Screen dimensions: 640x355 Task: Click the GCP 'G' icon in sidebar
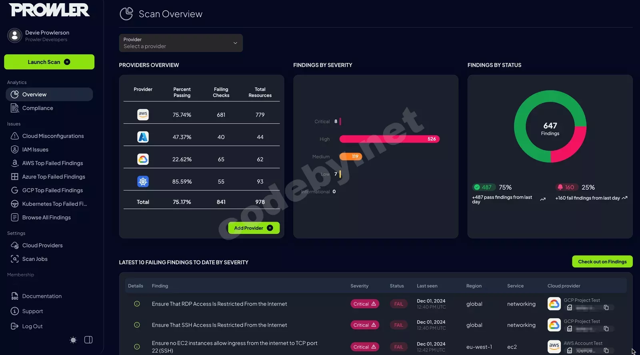pos(15,190)
